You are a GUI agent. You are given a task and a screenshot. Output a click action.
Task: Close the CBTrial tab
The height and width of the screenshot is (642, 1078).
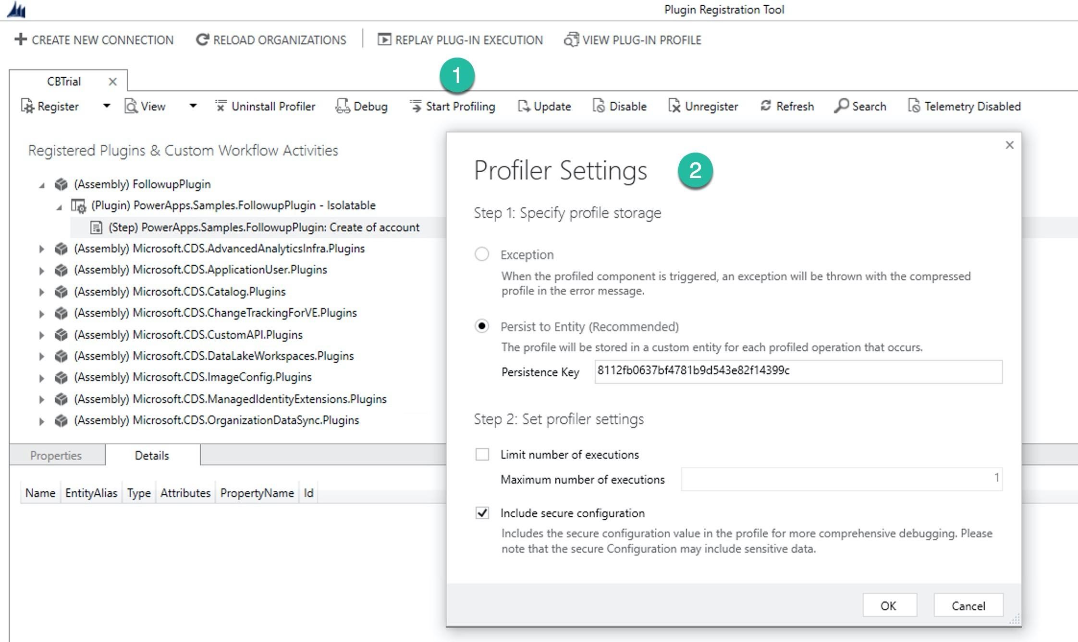(x=112, y=82)
